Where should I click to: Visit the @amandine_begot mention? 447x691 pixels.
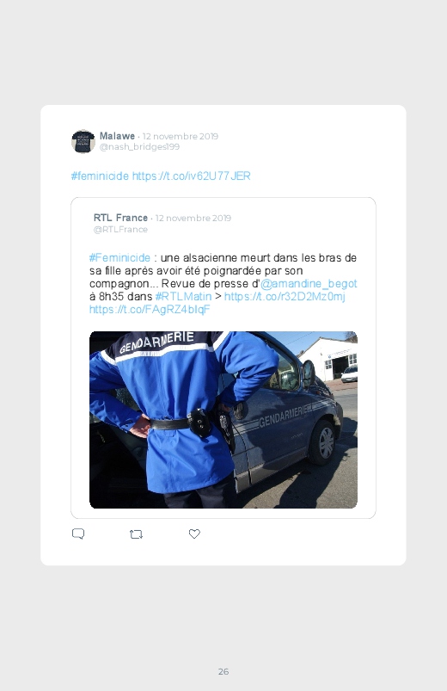click(309, 283)
